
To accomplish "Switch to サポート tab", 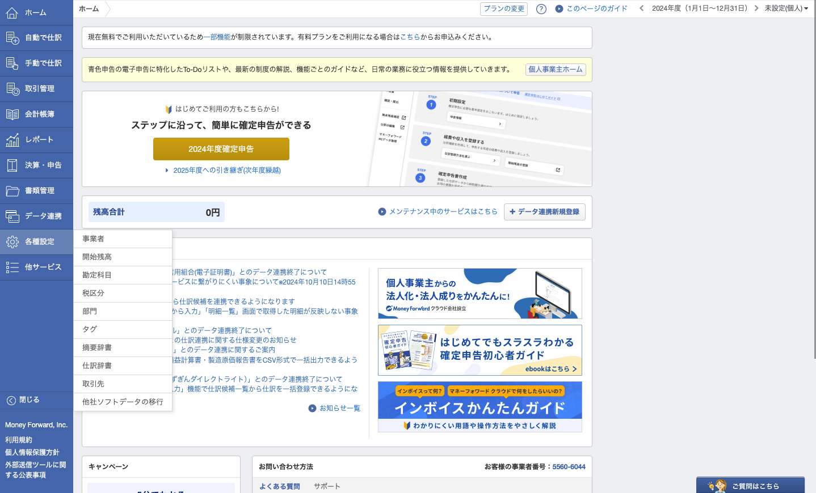I will click(327, 486).
